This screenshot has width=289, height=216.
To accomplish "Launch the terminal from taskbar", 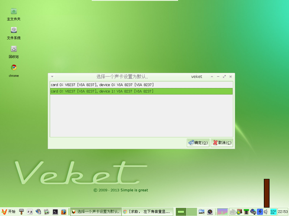I will pos(55,212).
